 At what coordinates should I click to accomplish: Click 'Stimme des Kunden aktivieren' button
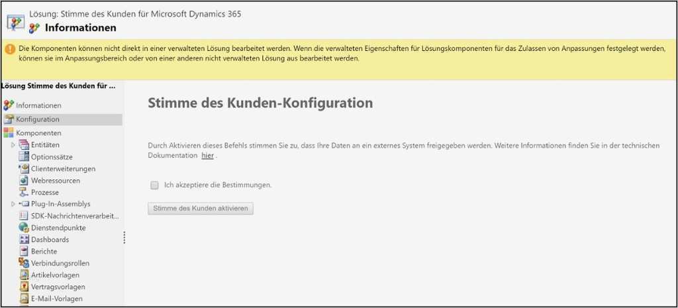tap(200, 208)
